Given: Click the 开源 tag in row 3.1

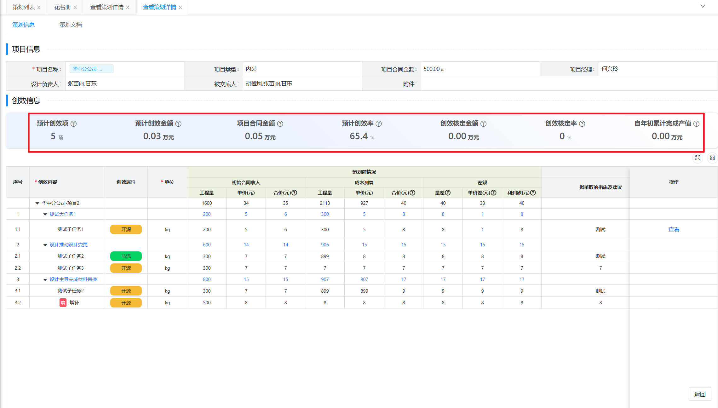Looking at the screenshot, I should 126,291.
